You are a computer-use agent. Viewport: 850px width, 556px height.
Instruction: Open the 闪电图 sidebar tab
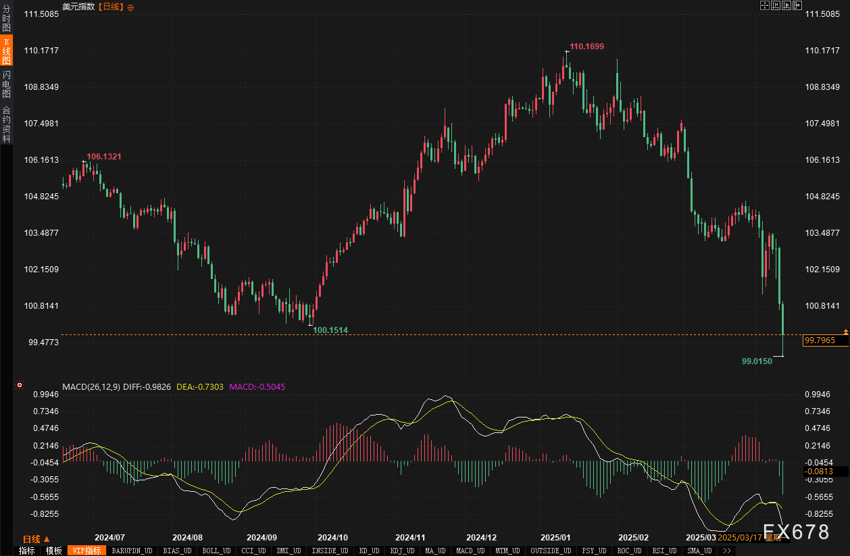coord(6,84)
